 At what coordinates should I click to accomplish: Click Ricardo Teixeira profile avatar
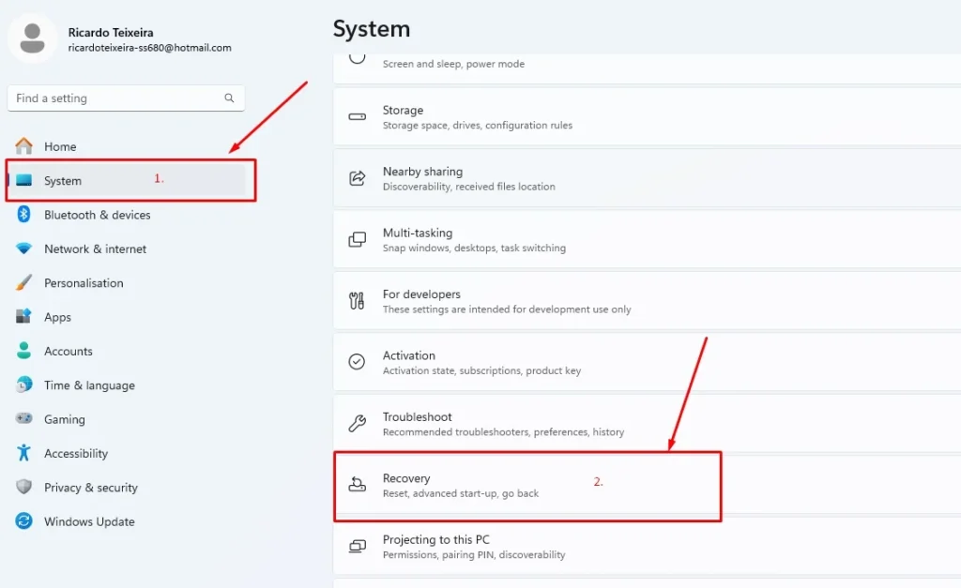tap(33, 38)
